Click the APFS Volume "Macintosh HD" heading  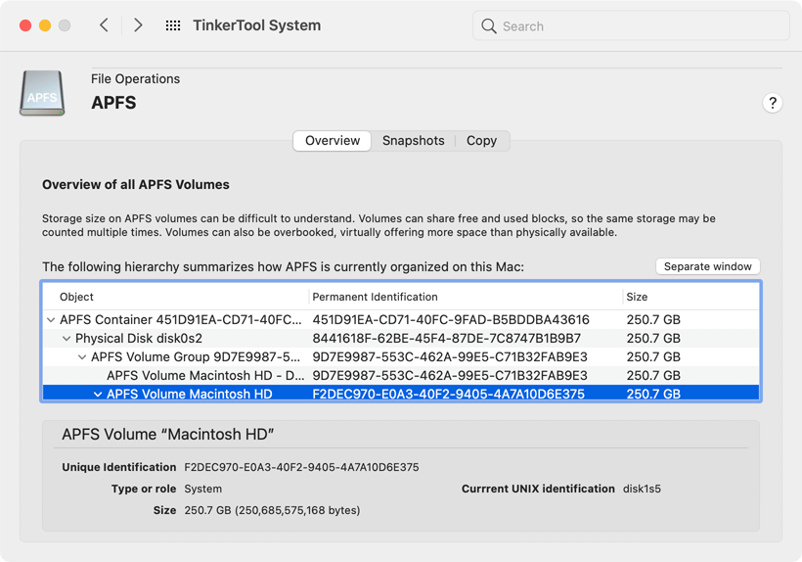pyautogui.click(x=168, y=434)
